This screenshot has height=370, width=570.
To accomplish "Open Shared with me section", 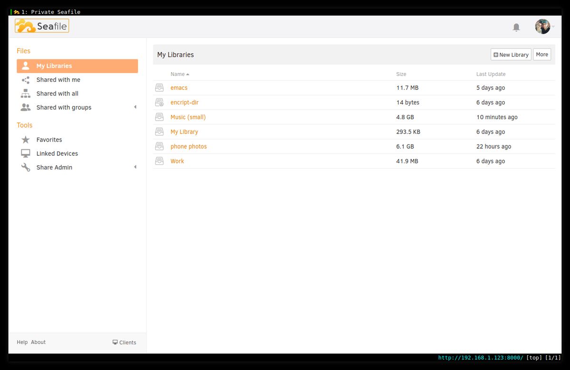I will click(58, 80).
